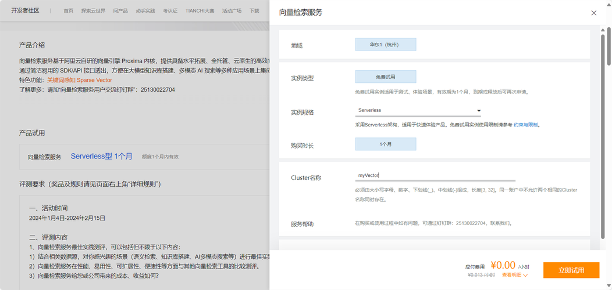Open 首页 in top navigation
The image size is (612, 290).
click(68, 11)
